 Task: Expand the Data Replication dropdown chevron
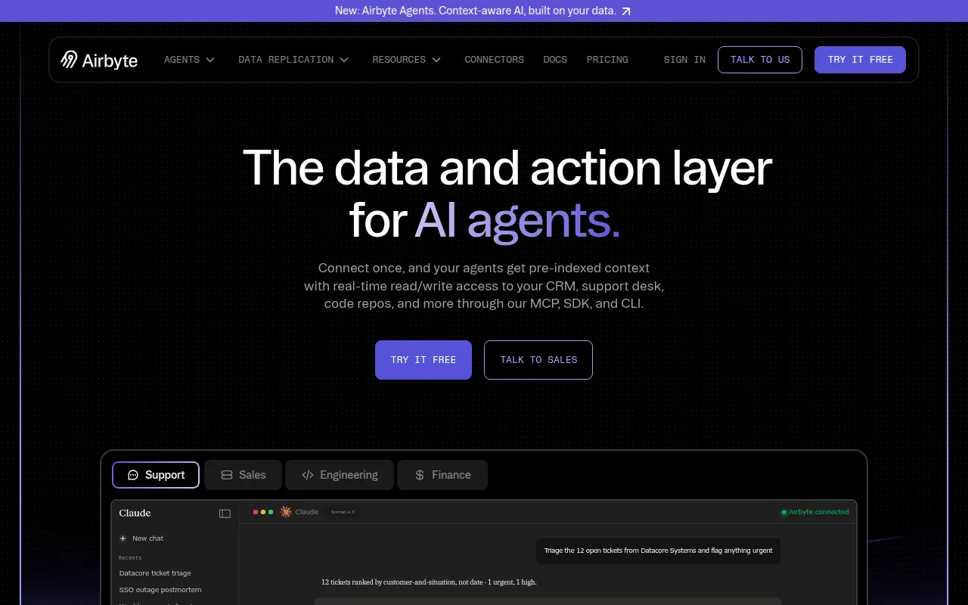pyautogui.click(x=344, y=60)
